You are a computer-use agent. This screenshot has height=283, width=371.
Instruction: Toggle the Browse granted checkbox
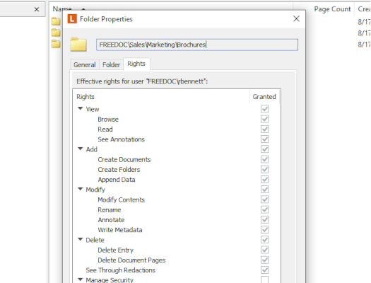pos(265,119)
